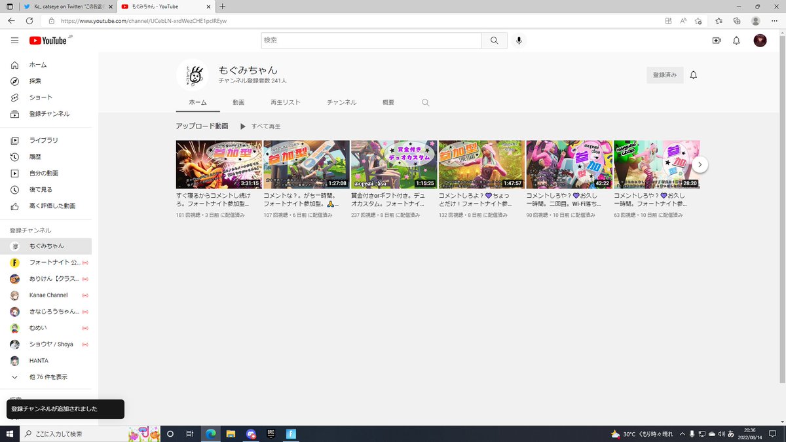The width and height of the screenshot is (786, 442).
Task: Open the weather widget 30°C
Action: (x=641, y=433)
